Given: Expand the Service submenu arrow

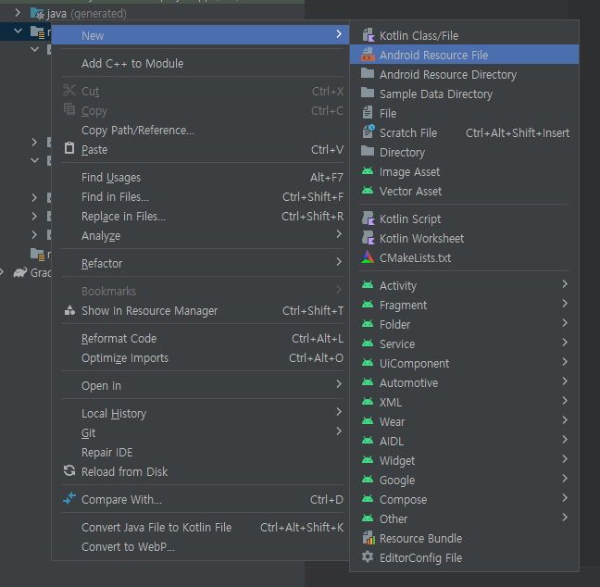Looking at the screenshot, I should pyautogui.click(x=565, y=343).
